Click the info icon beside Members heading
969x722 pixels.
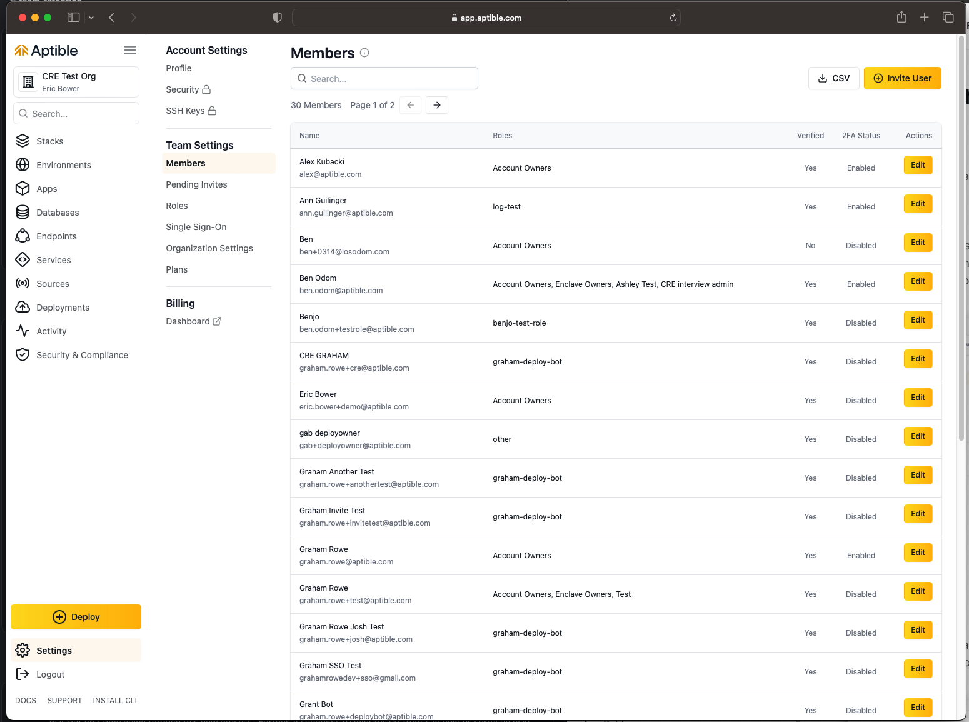coord(364,53)
